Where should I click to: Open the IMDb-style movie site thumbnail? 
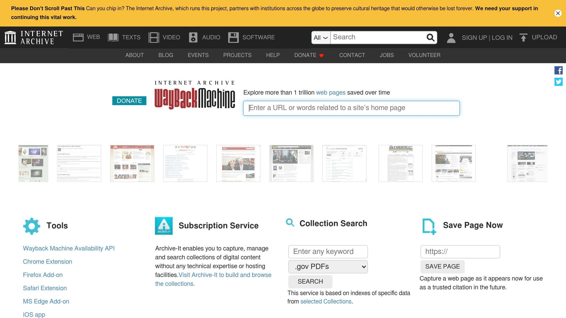point(291,163)
